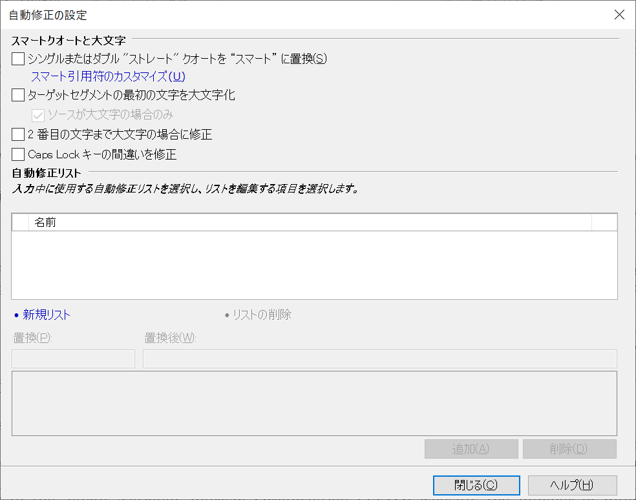
Task: Open help with ヘルプ(H) button
Action: coord(572,485)
